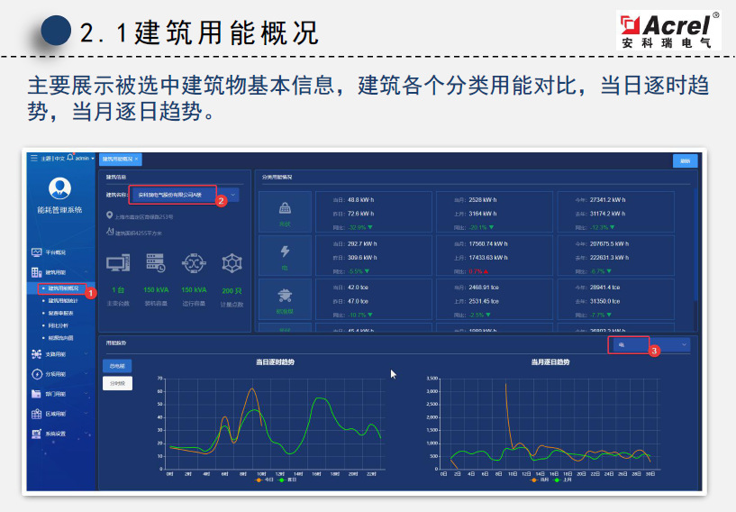This screenshot has width=736, height=512.
Task: Click the installed capacity server icon
Action: [x=155, y=263]
